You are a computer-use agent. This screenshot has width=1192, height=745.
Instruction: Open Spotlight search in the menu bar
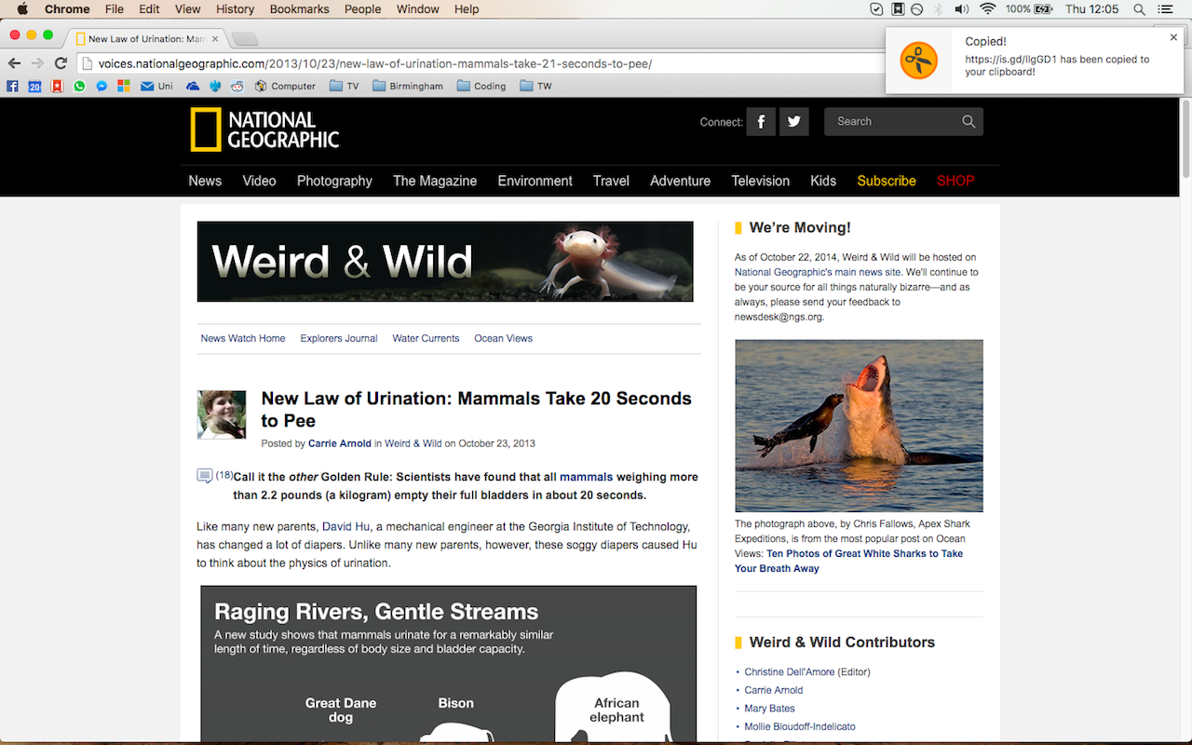click(x=1139, y=9)
